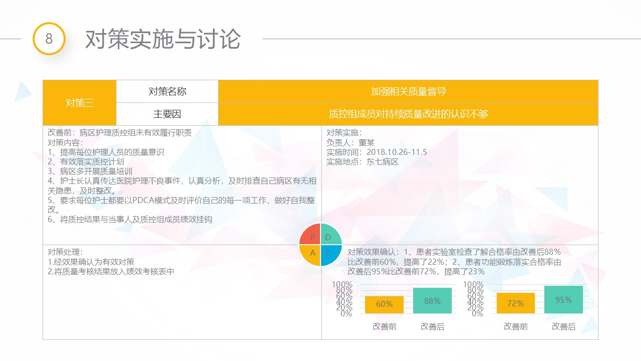Select the green 95% bar

point(563,299)
